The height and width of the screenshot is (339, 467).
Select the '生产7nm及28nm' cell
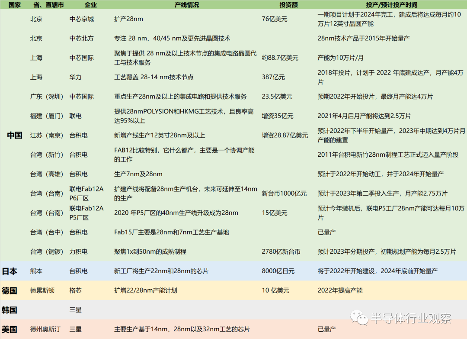point(138,174)
